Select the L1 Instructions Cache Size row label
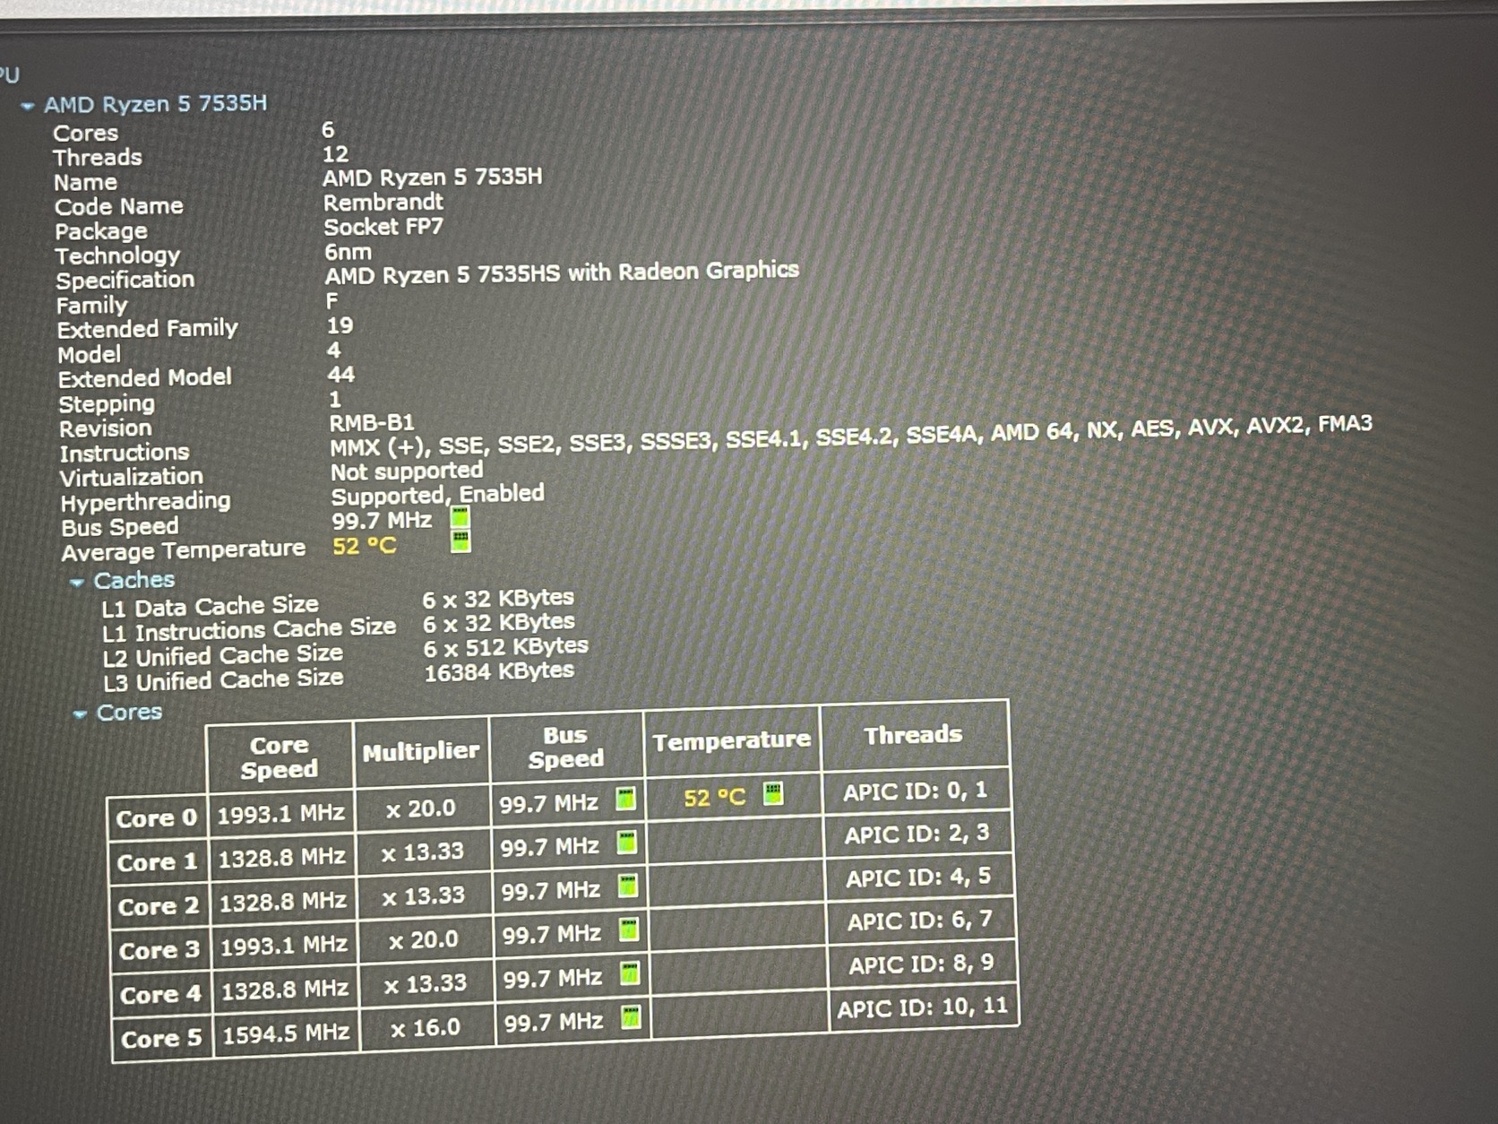Screen dimensions: 1498x1124 coord(249,631)
